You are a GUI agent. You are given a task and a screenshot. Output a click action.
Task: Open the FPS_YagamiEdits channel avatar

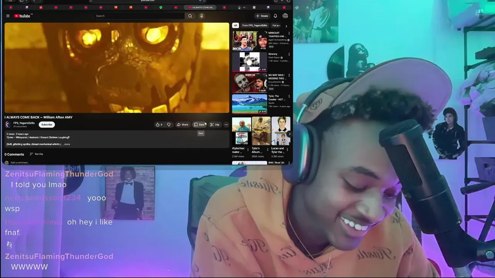[x=8, y=124]
